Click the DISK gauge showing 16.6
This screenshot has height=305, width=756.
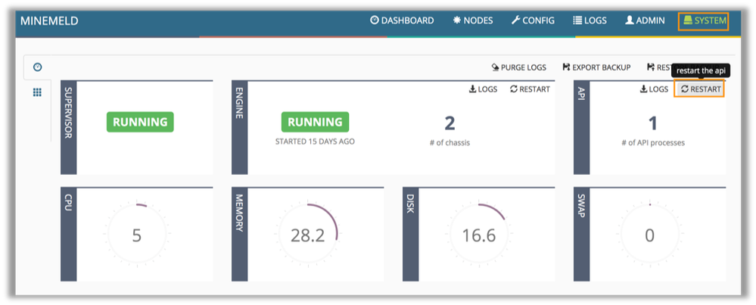point(479,235)
